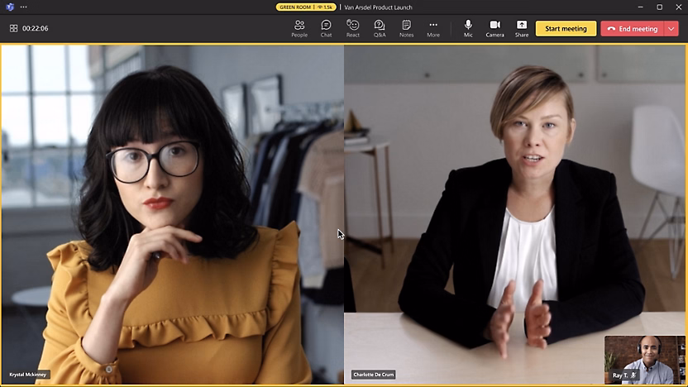Open the People panel
Screen dimensions: 688x387
click(299, 28)
